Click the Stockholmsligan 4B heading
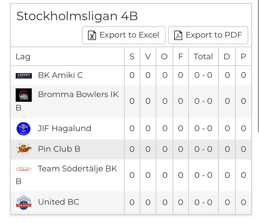 77,16
